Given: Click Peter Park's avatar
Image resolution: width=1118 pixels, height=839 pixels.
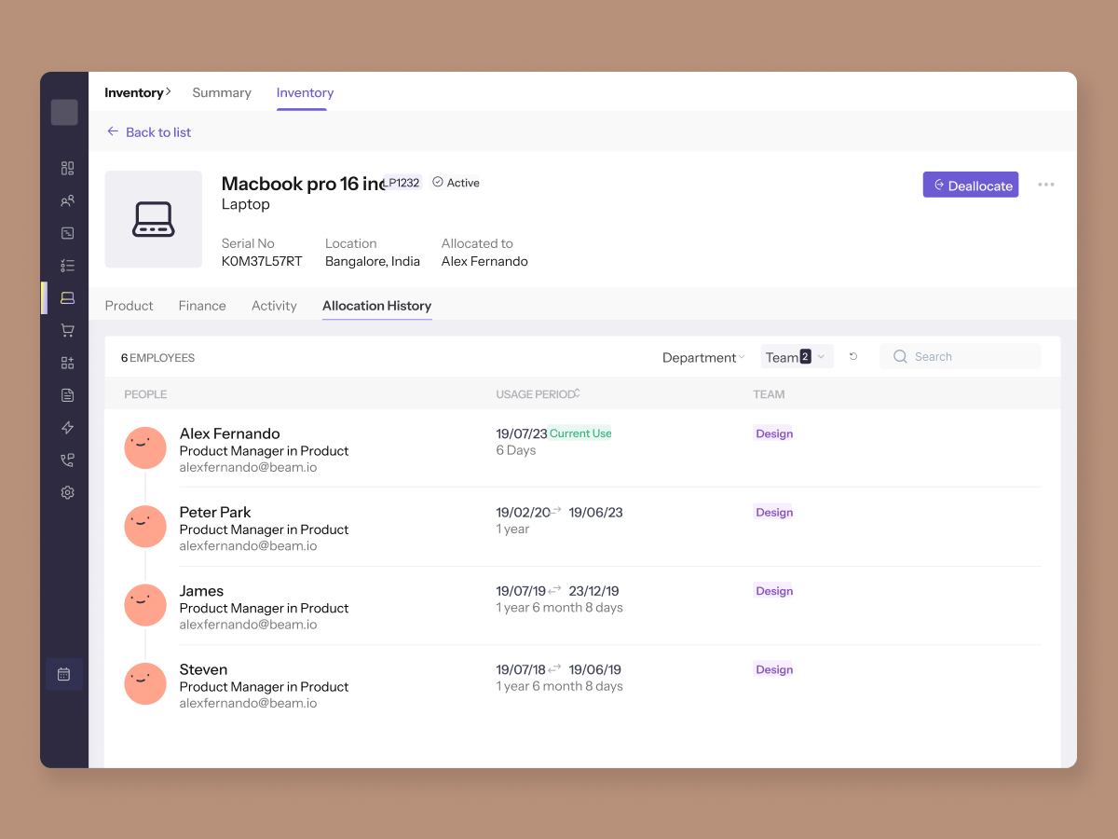Looking at the screenshot, I should [145, 528].
